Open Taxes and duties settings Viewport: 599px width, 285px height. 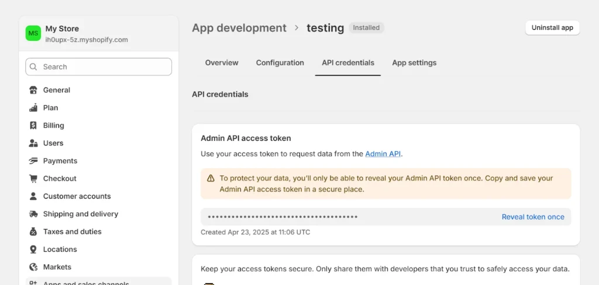(72, 232)
